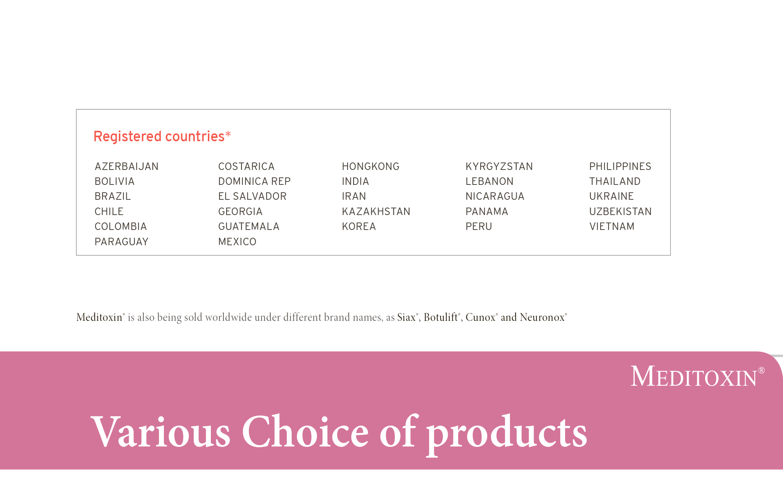
Task: Select COSTARICA in the country list
Action: coord(246,166)
